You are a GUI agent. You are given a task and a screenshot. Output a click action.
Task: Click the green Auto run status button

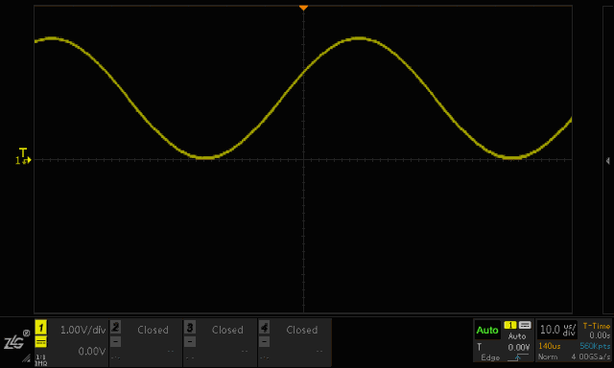coord(487,330)
